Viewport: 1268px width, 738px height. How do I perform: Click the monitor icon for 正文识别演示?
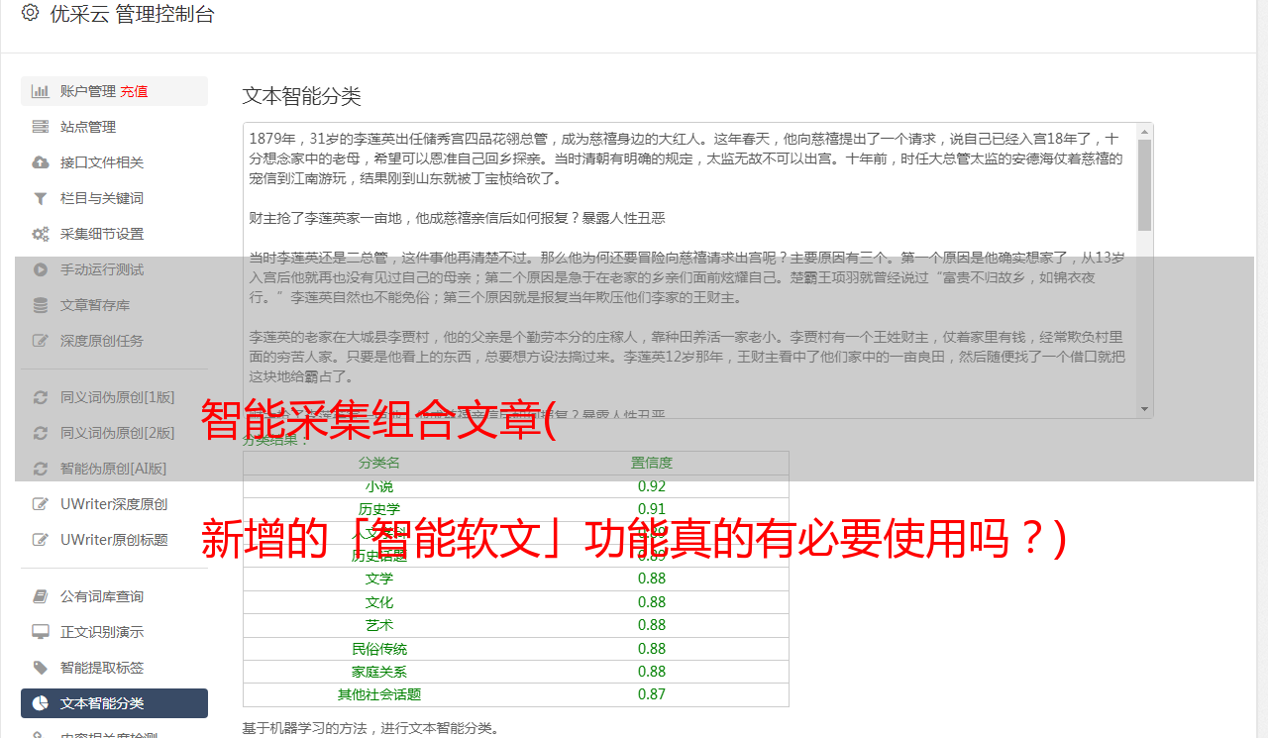tap(41, 632)
